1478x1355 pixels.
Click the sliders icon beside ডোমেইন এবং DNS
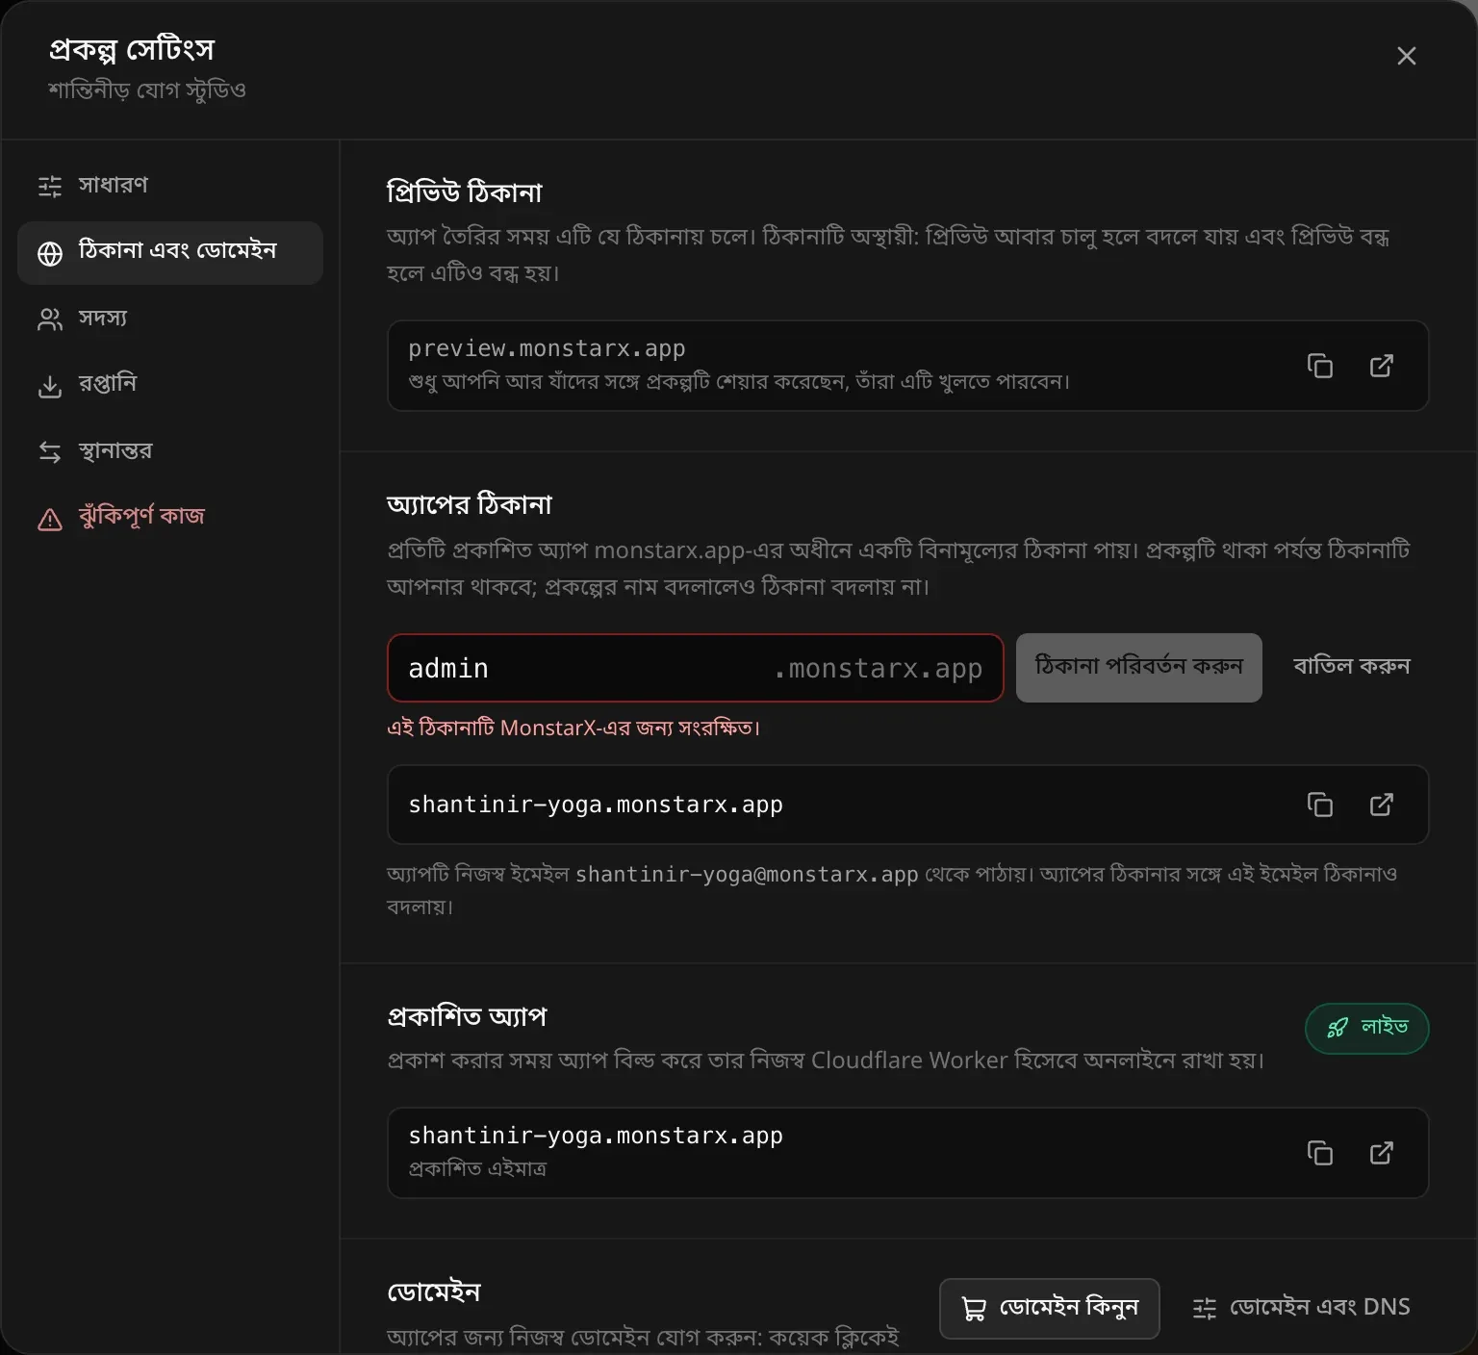[x=1205, y=1309]
